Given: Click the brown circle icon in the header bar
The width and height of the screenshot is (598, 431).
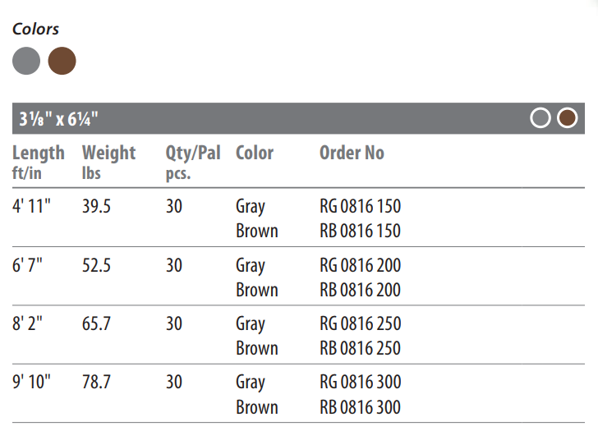Looking at the screenshot, I should (x=567, y=117).
